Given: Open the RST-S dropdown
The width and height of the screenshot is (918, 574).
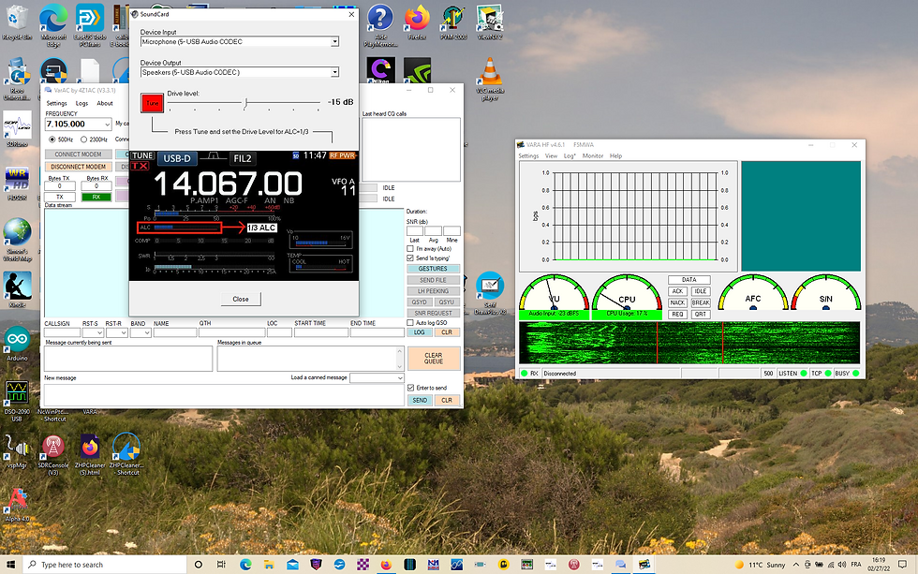Looking at the screenshot, I should [x=99, y=332].
